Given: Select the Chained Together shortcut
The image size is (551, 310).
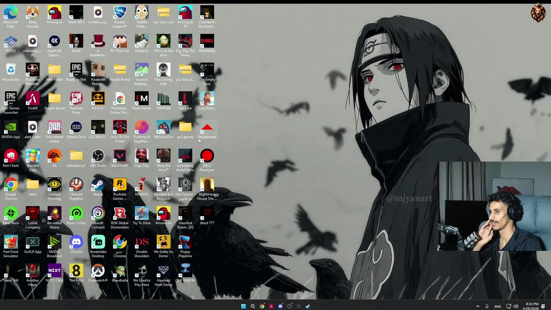Looking at the screenshot, I should coord(76,189).
